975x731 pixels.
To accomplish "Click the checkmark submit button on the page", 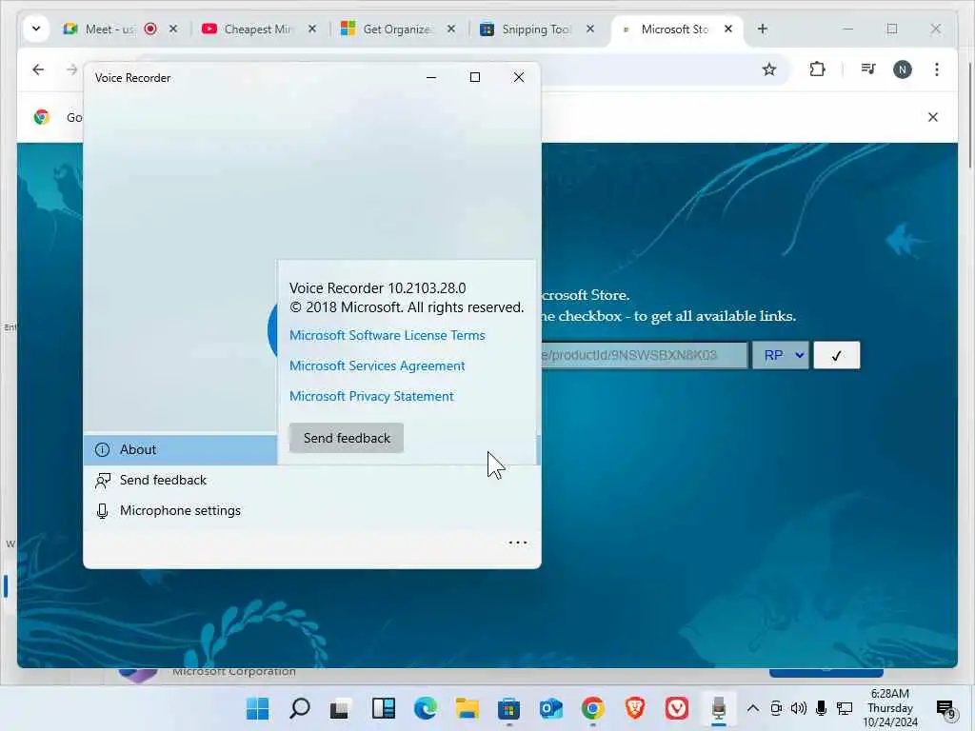I will point(836,356).
